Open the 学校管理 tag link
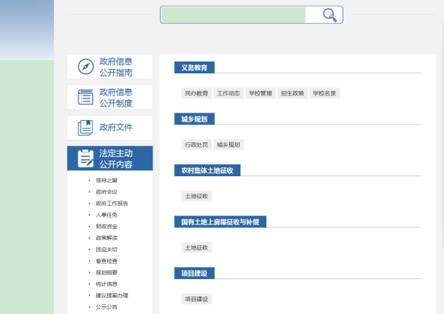This screenshot has height=314, width=444. (260, 93)
